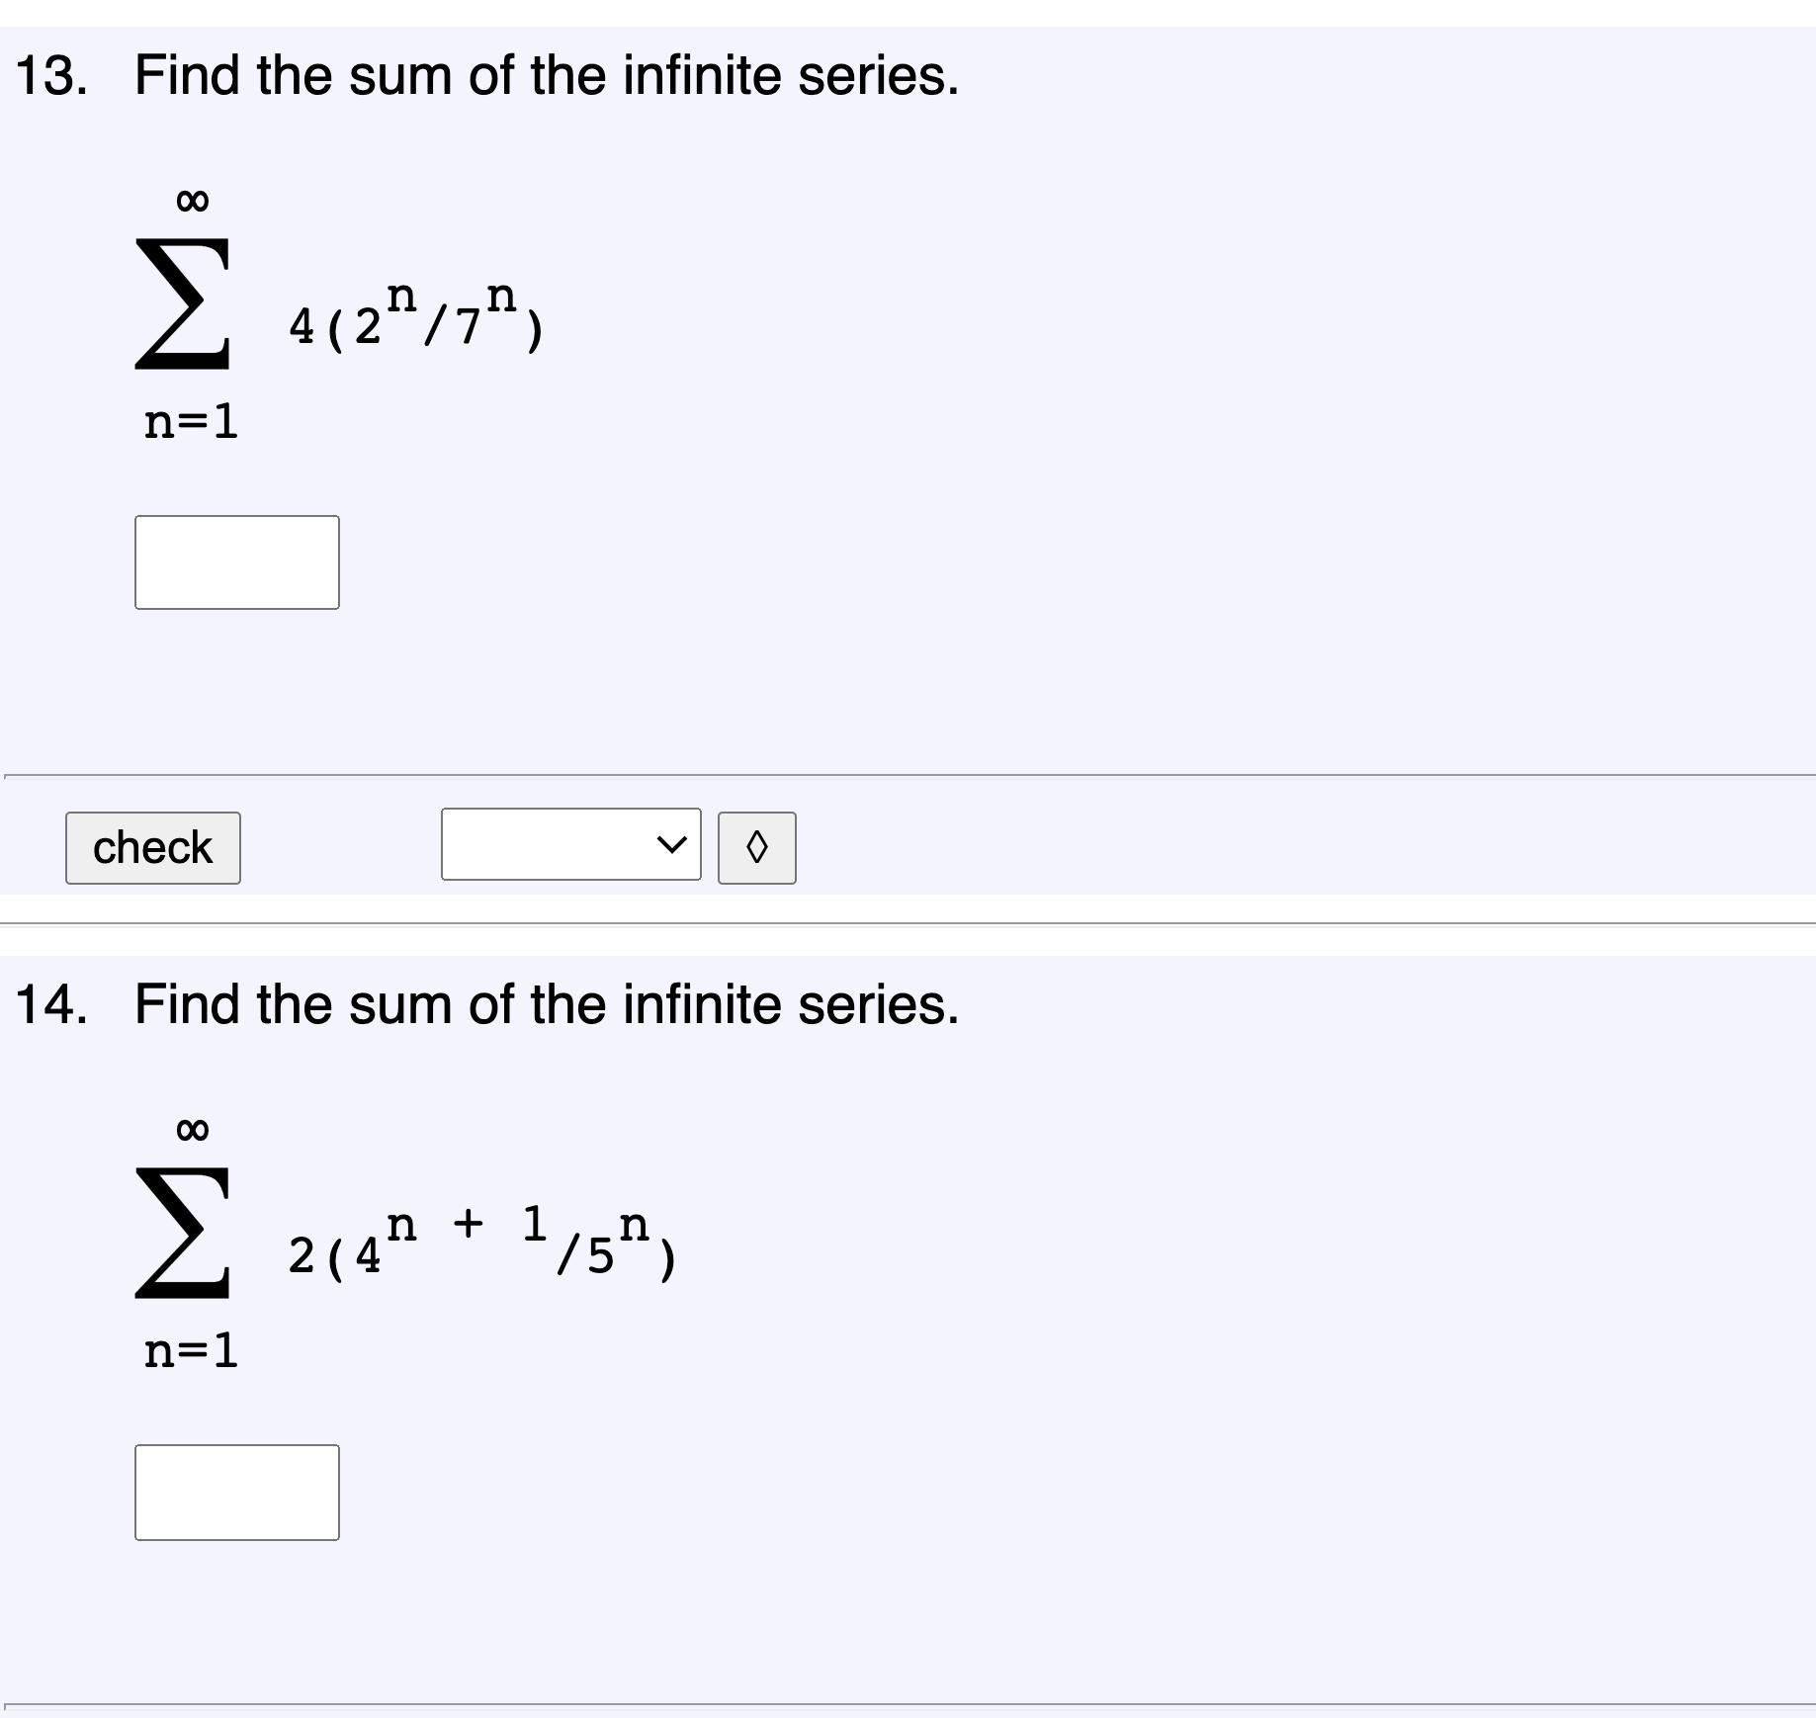
Task: Focus the answer box for question 14
Action: click(x=237, y=1492)
